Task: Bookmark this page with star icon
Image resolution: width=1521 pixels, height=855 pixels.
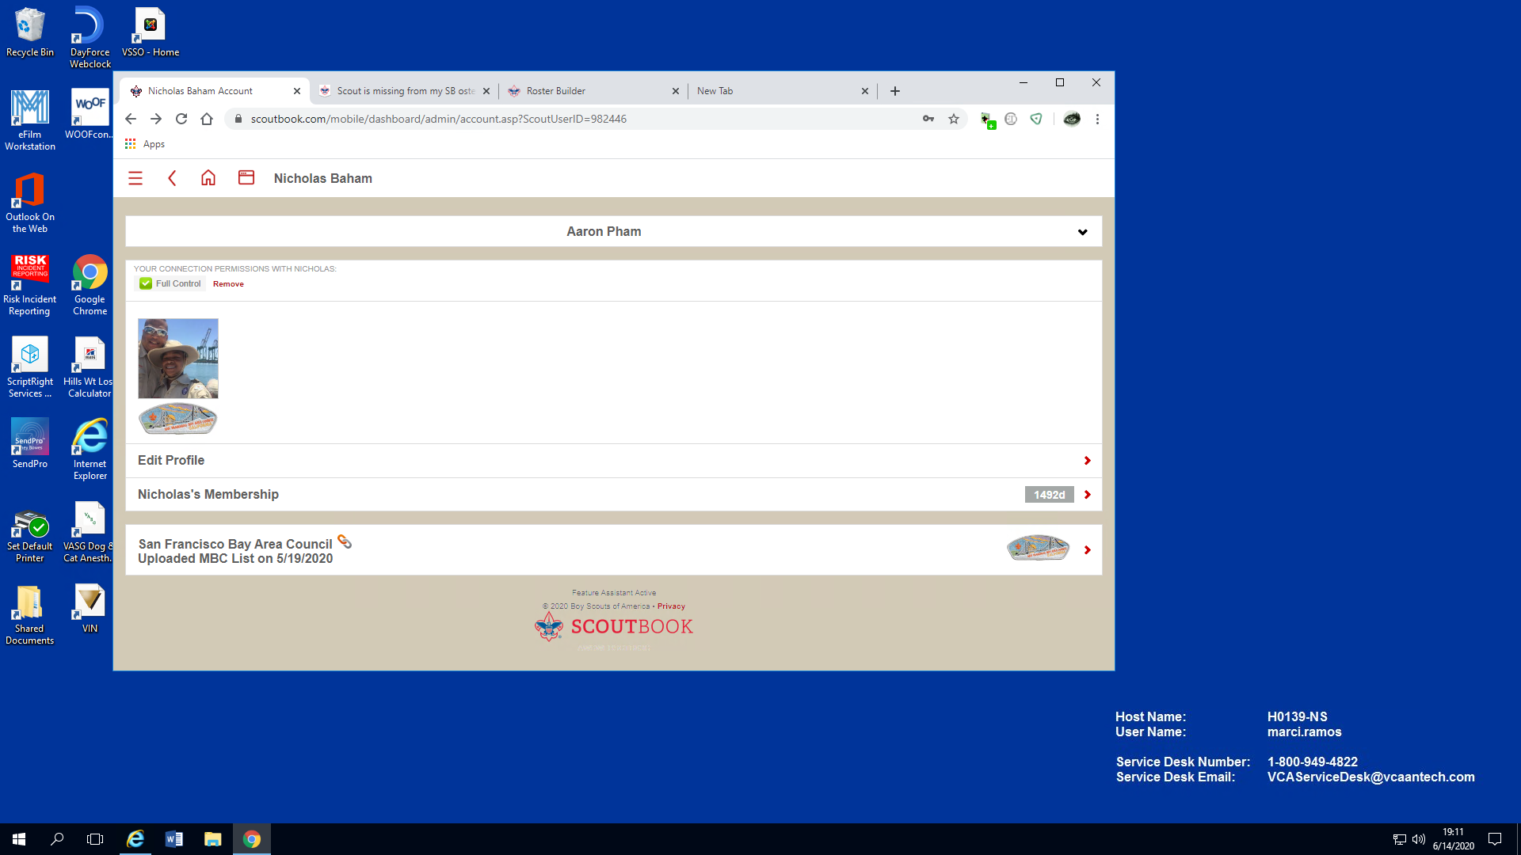Action: 954,119
